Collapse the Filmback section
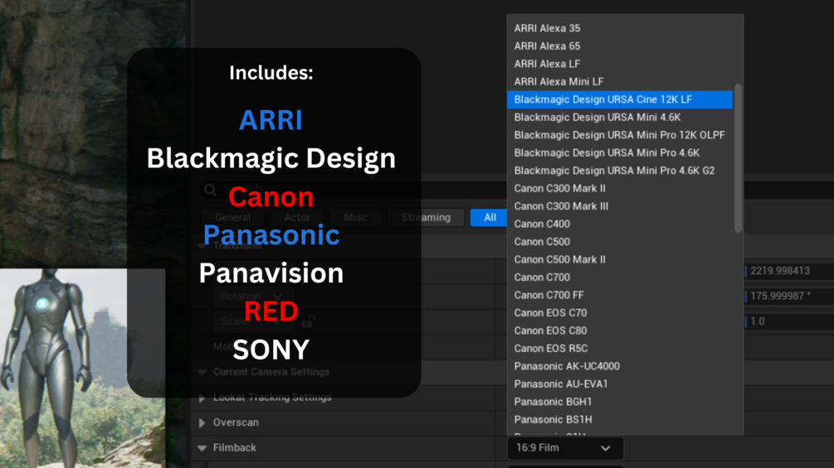834x468 pixels. 202,448
